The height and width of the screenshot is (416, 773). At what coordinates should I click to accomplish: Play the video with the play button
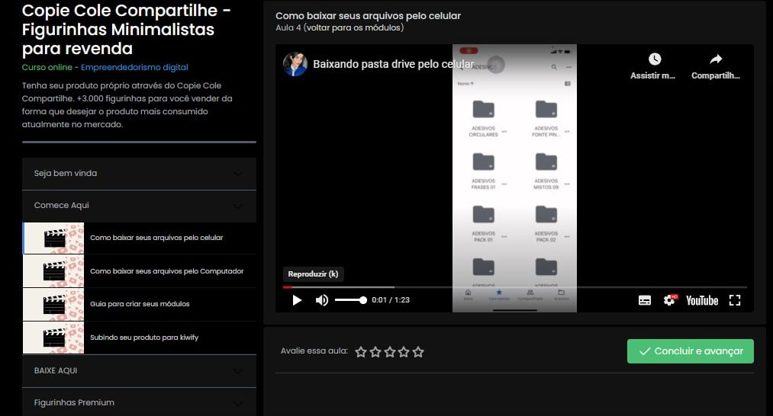pyautogui.click(x=297, y=300)
